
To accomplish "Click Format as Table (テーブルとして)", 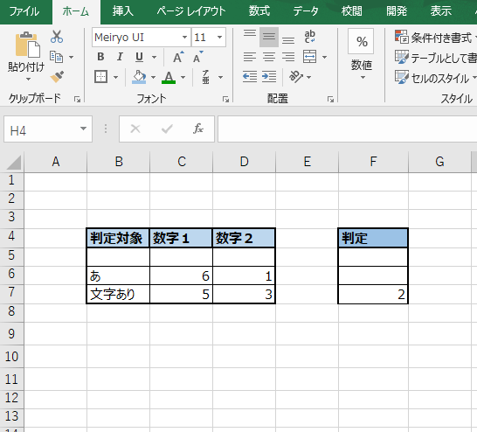I will point(436,58).
